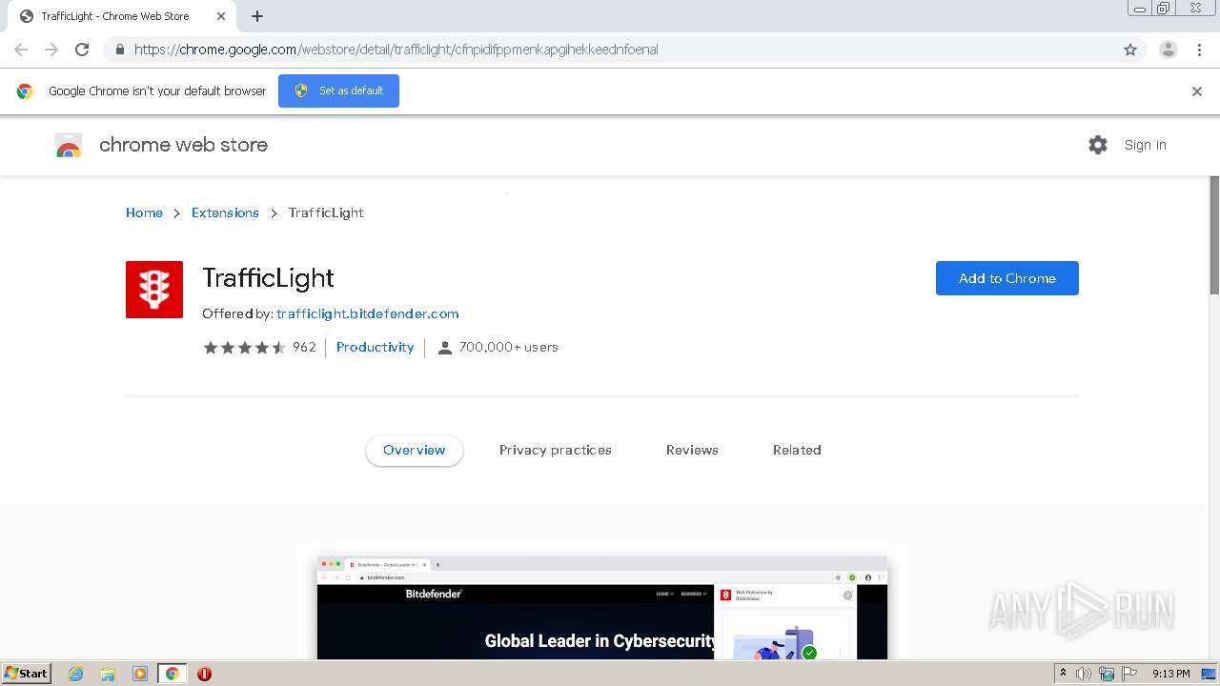
Task: Click TrafficLight breadcrumb text
Action: pos(326,212)
